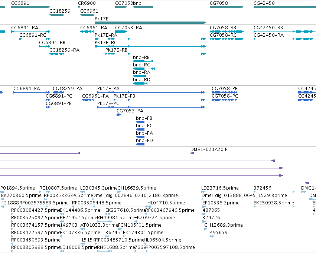Select the purple DME1-021A20.F arrow glyph
This screenshot has height=253, width=316.
192,153
